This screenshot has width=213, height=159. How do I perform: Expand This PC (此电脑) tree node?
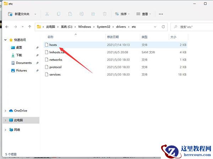pyautogui.click(x=5, y=120)
